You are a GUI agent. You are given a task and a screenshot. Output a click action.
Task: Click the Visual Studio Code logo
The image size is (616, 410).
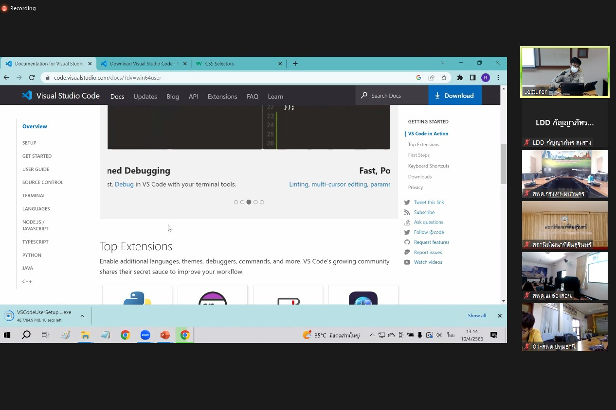[61, 96]
